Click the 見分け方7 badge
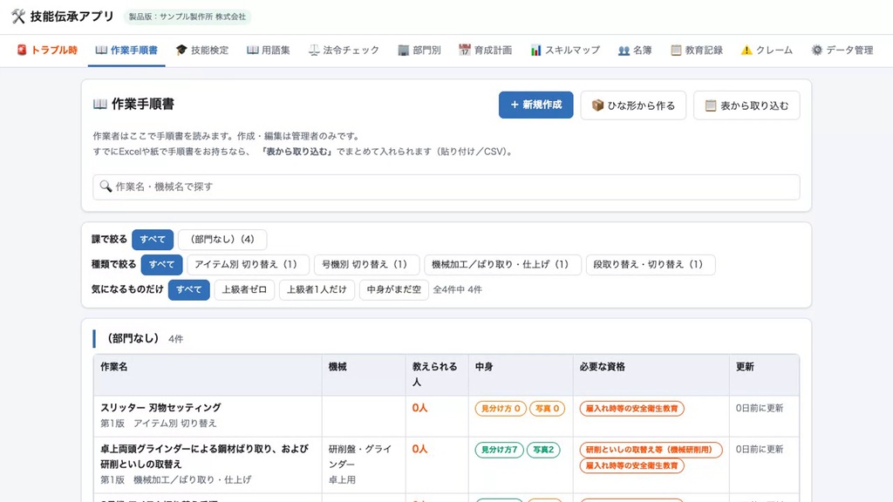Viewport: 893px width, 502px height. [x=499, y=450]
